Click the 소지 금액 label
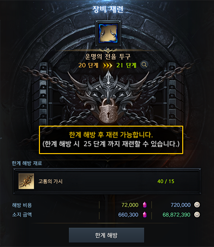 pos(22,215)
